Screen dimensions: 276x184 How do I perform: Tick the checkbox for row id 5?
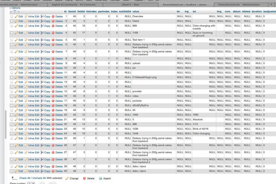[12, 40]
